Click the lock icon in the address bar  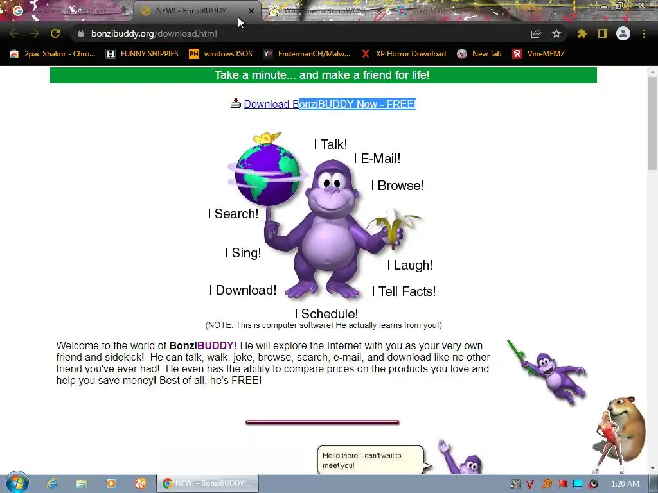pyautogui.click(x=81, y=33)
